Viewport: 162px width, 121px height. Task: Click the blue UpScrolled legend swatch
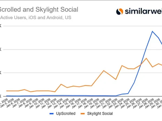(x=52, y=113)
